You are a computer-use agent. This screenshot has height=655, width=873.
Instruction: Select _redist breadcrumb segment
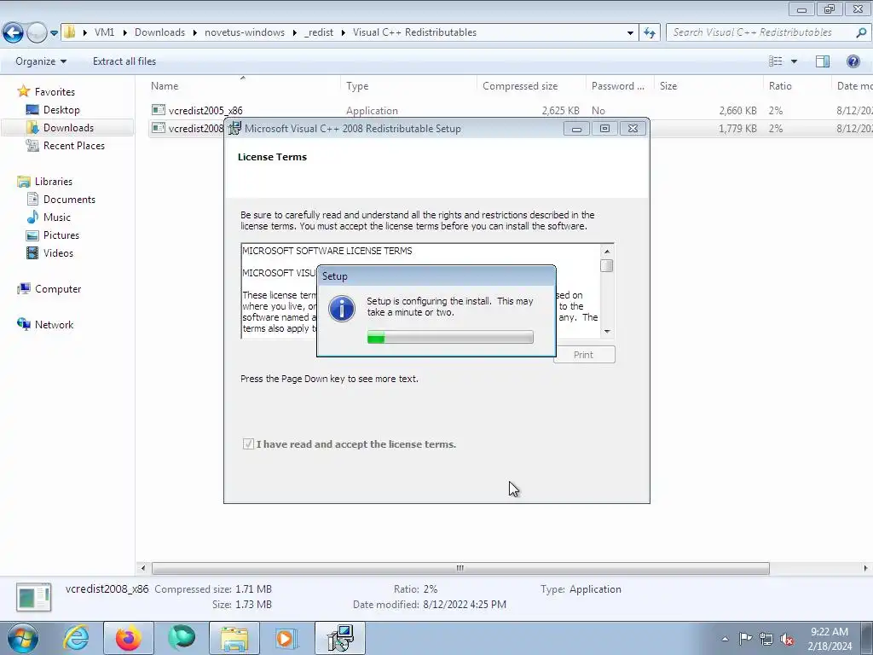[319, 32]
